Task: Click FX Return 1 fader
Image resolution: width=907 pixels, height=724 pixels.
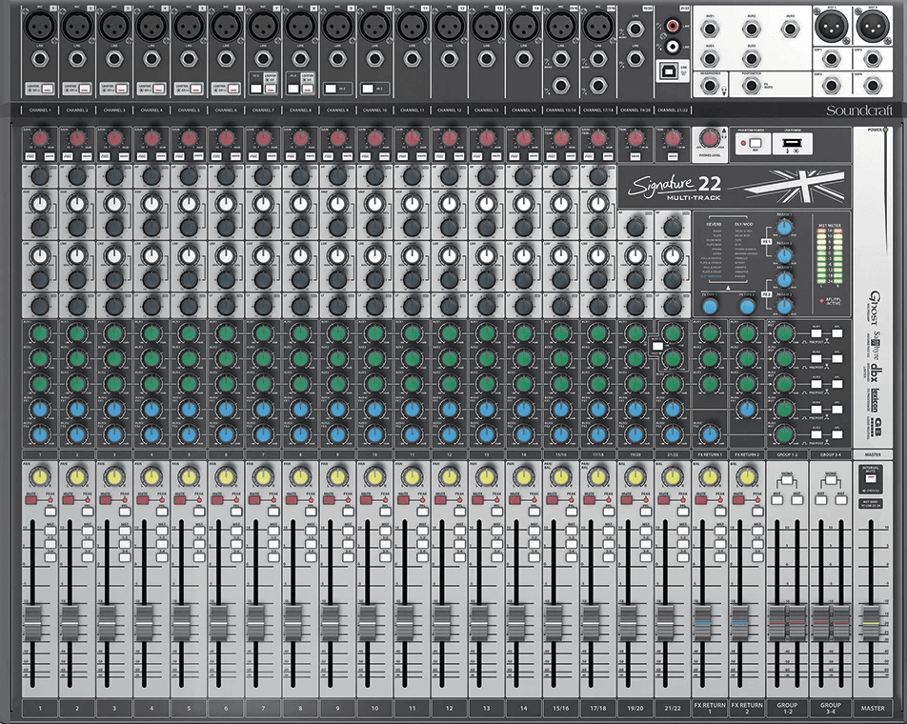Action: pos(702,623)
